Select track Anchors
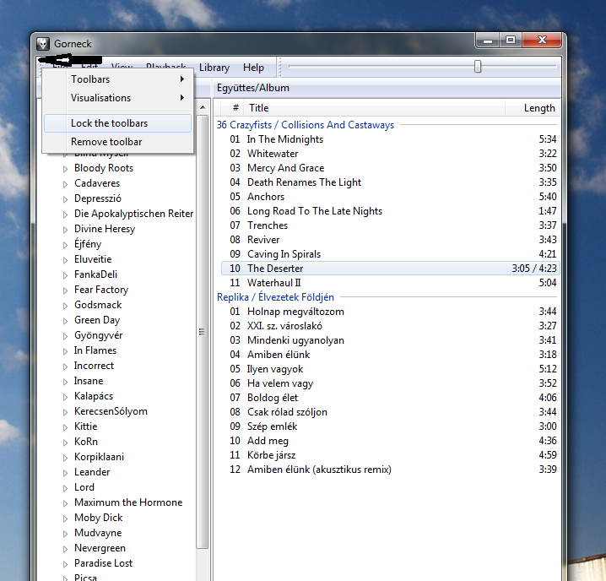 390,197
